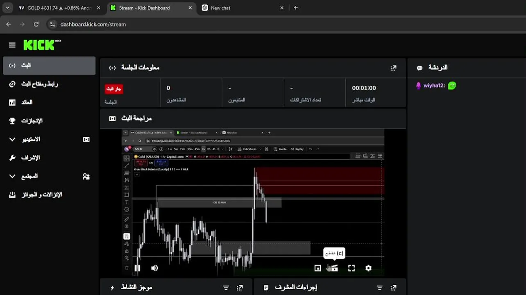
Task: Open the tab search dropdown arrow
Action: [x=7, y=8]
